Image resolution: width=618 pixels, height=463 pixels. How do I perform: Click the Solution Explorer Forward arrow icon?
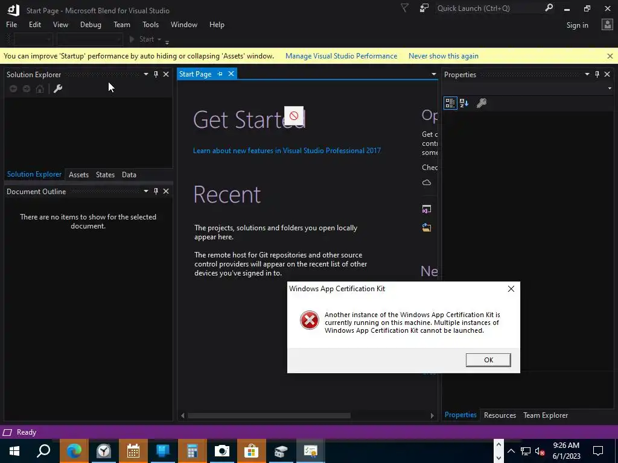point(27,89)
